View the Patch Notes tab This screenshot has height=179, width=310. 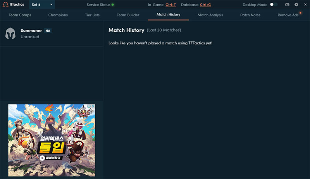[250, 15]
